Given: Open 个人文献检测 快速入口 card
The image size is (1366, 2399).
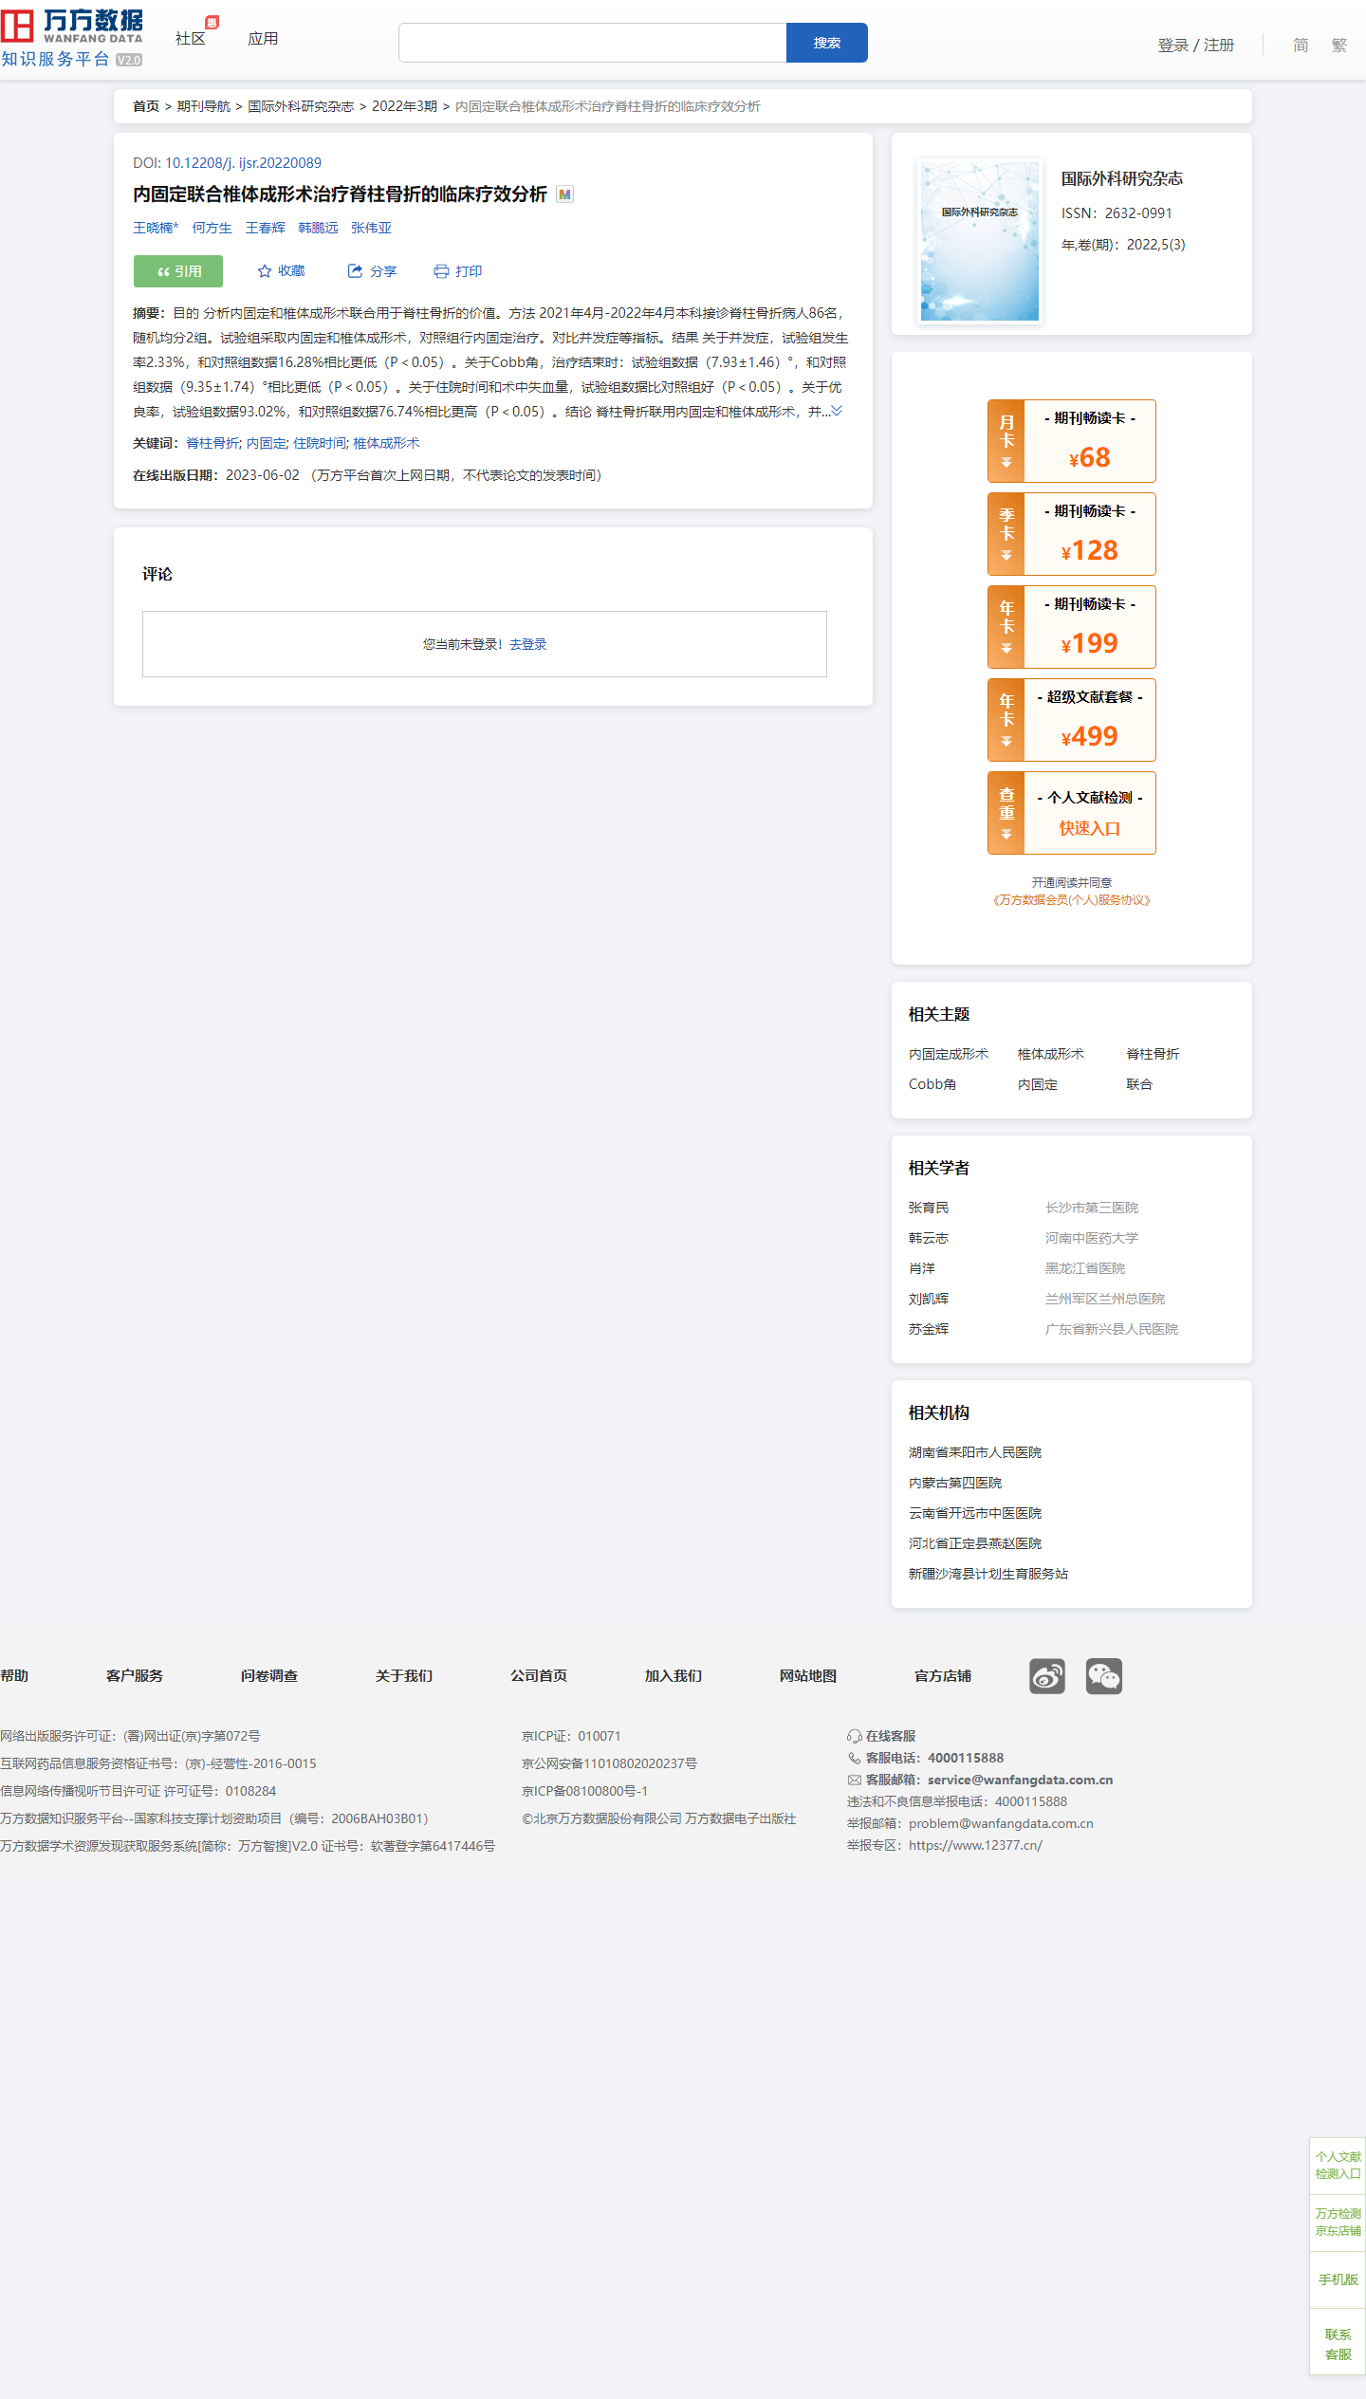Looking at the screenshot, I should click(1072, 813).
